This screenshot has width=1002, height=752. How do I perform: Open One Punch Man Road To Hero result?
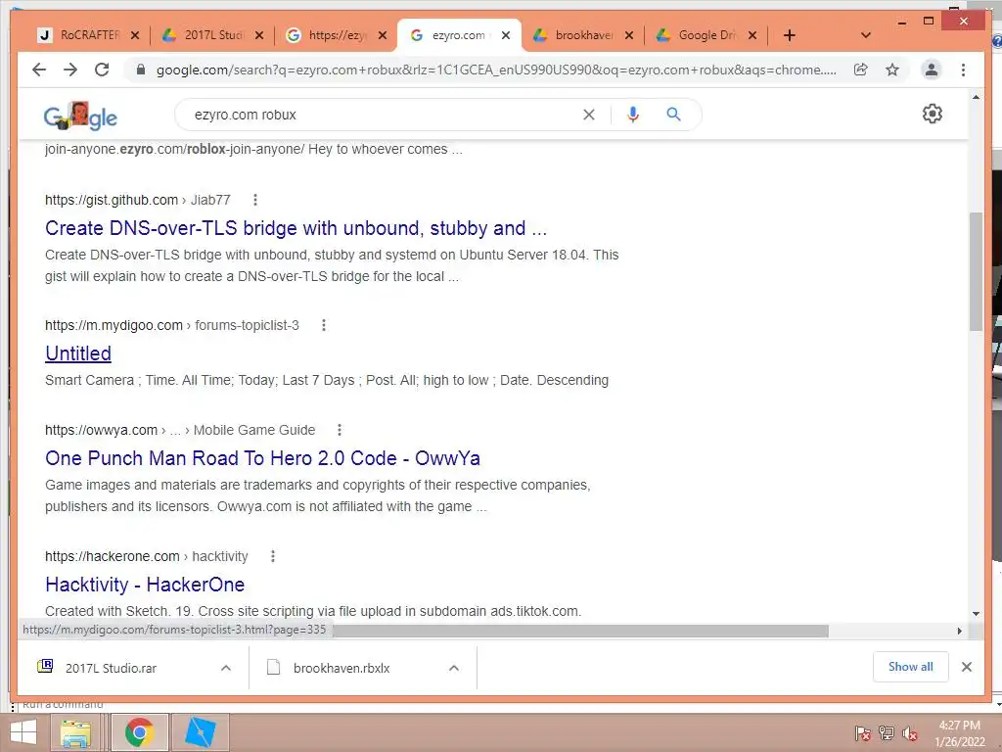(x=262, y=458)
